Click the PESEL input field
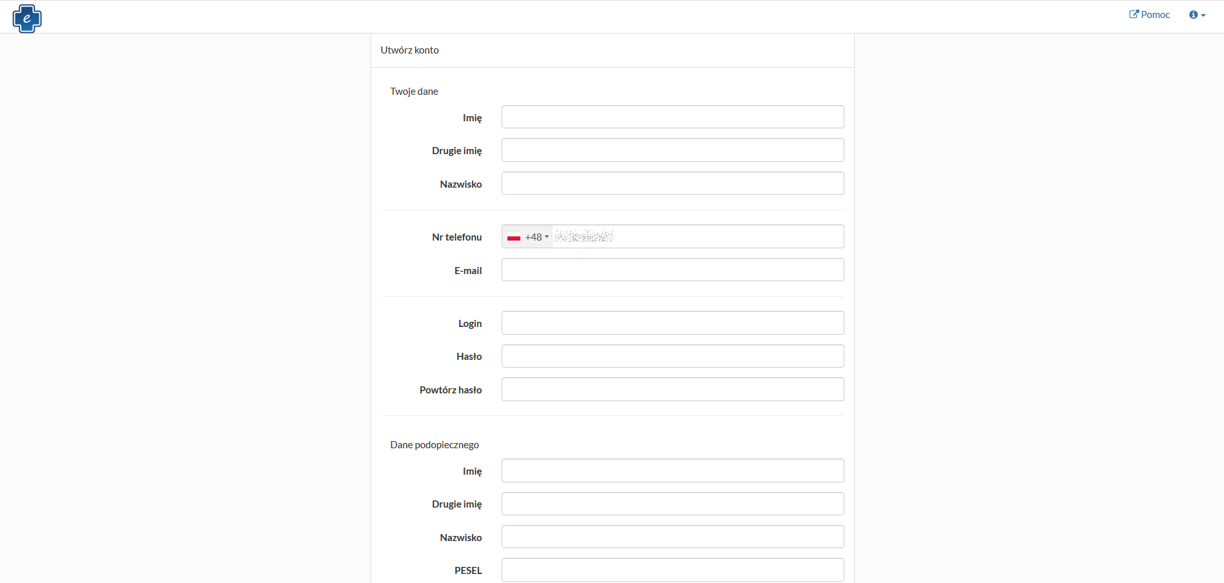The width and height of the screenshot is (1224, 583). pos(672,570)
